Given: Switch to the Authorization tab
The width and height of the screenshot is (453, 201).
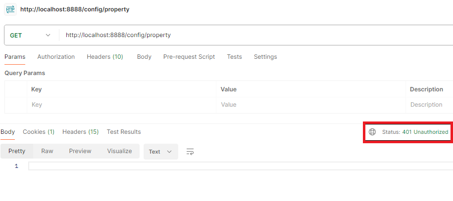Looking at the screenshot, I should pyautogui.click(x=56, y=57).
